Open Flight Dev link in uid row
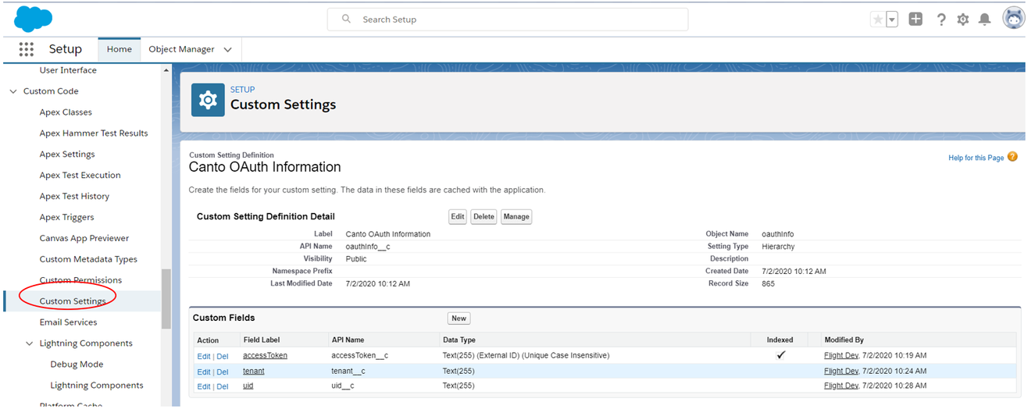The image size is (1035, 409). click(841, 386)
